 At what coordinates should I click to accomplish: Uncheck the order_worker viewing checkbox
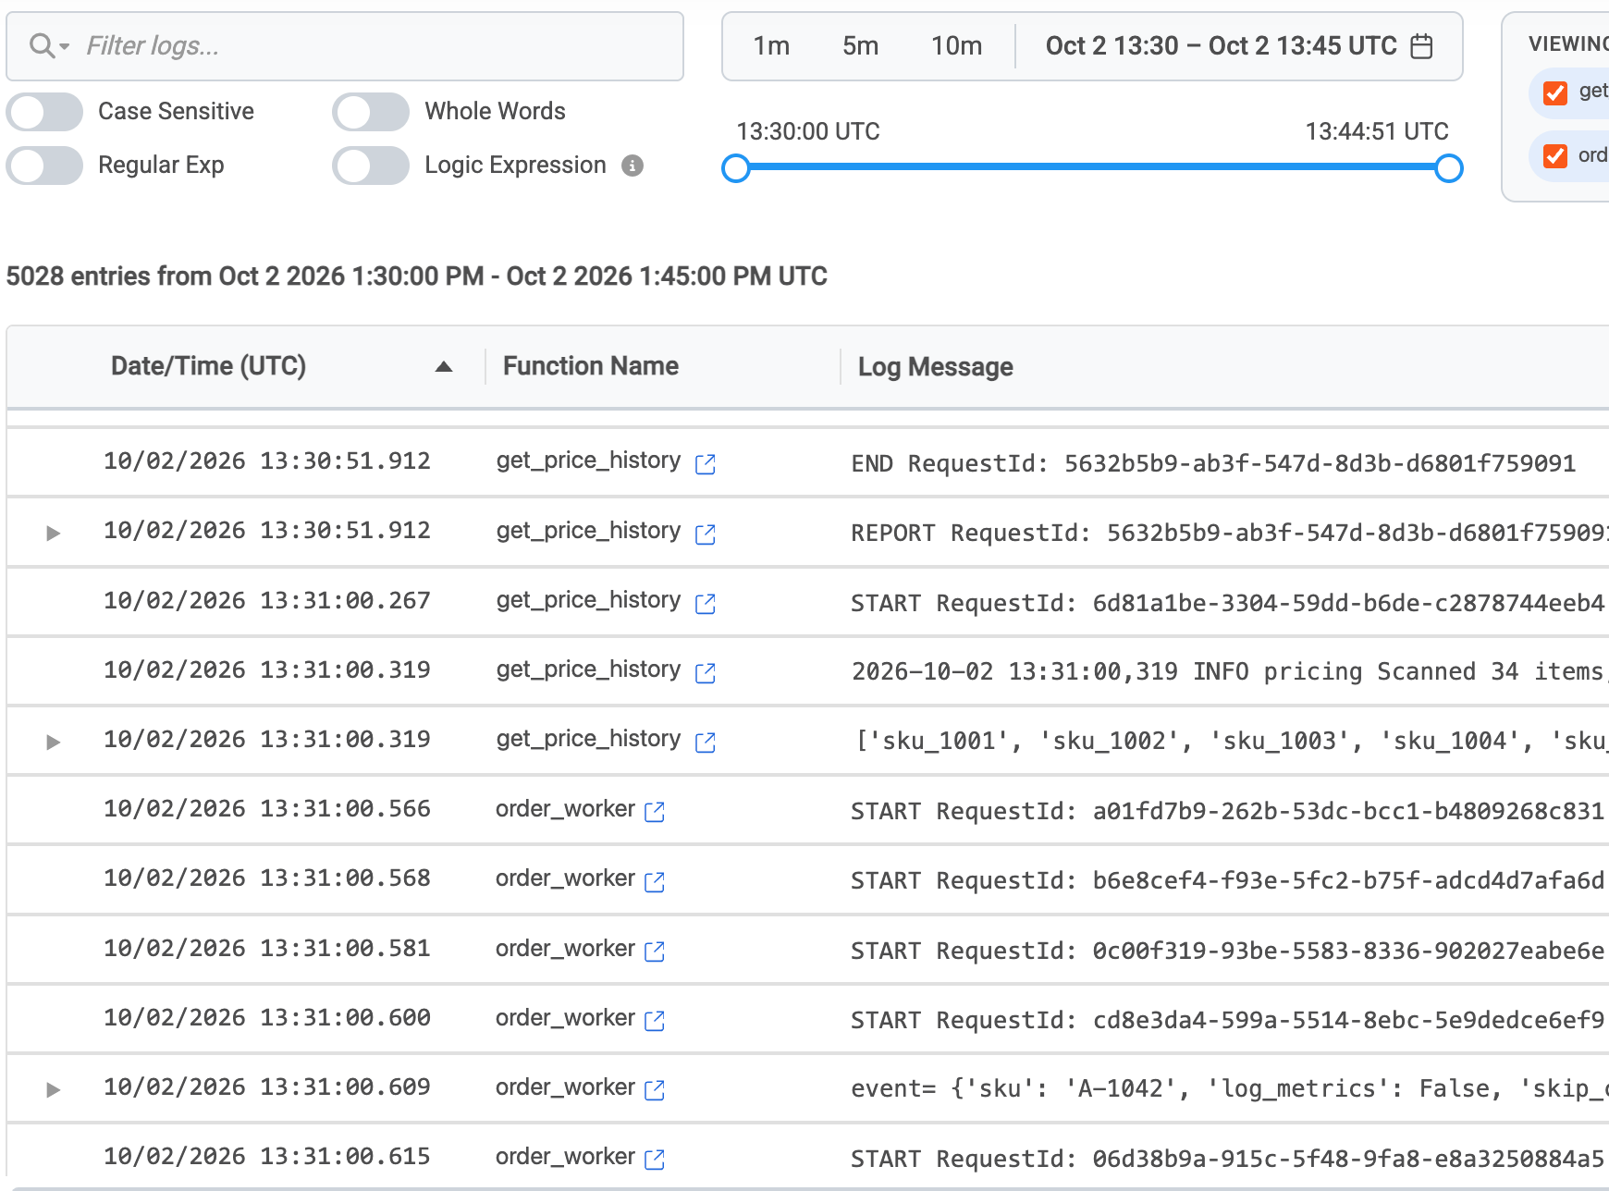[x=1555, y=155]
